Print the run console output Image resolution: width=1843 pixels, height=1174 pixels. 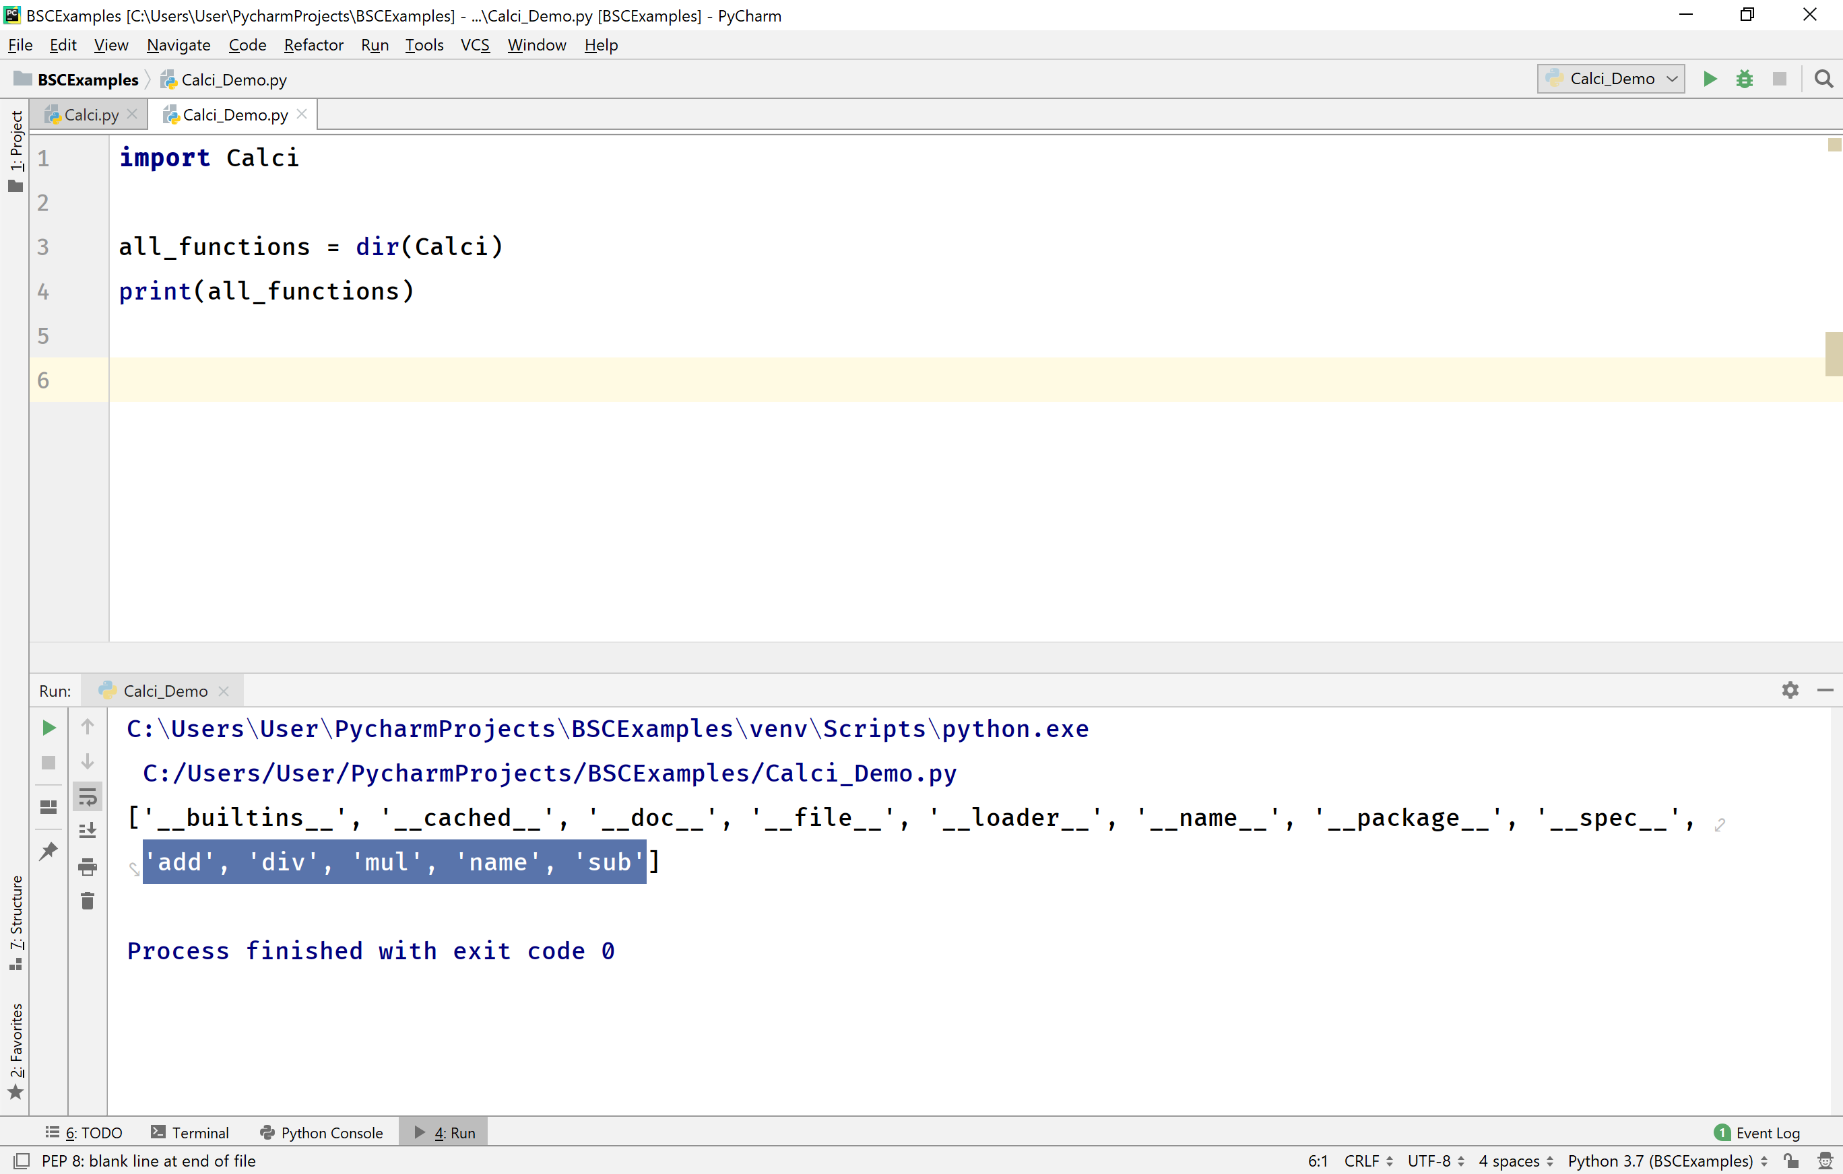(x=88, y=866)
